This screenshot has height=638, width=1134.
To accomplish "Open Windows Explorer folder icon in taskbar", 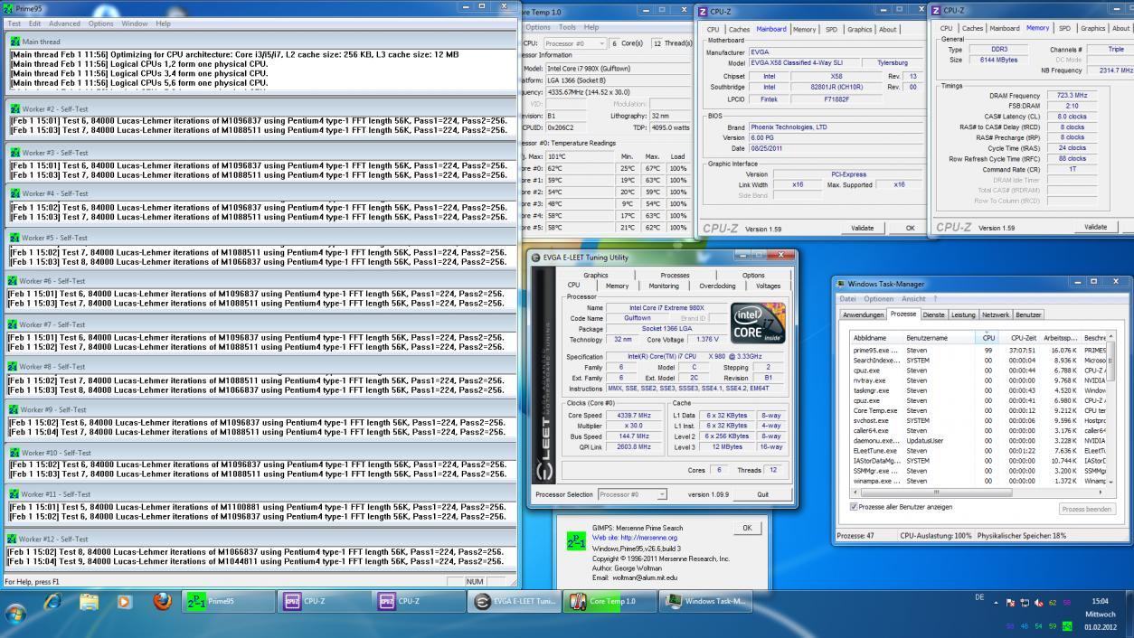I will click(x=89, y=602).
